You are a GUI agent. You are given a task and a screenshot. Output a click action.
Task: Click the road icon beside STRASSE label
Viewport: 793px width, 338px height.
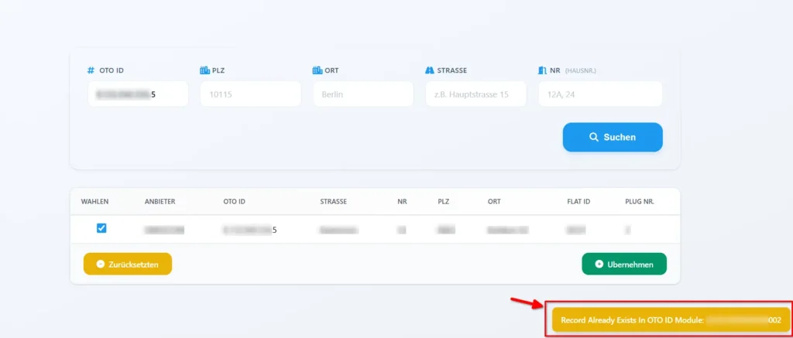coord(430,70)
